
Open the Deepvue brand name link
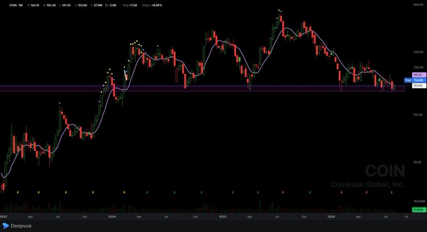[21, 226]
